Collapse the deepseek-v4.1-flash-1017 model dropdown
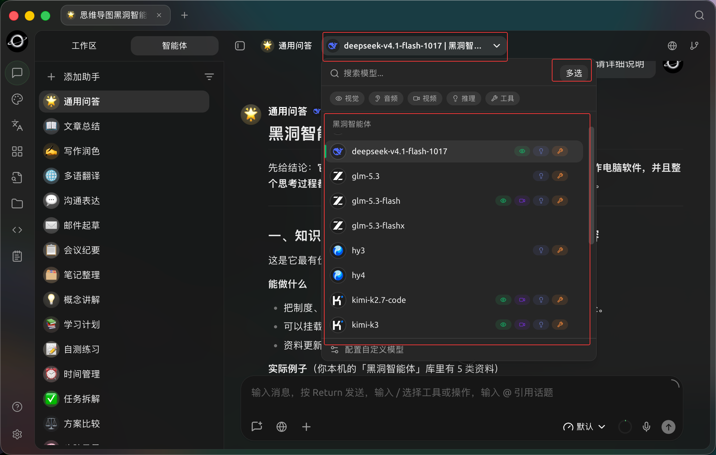The width and height of the screenshot is (716, 455). coord(415,46)
